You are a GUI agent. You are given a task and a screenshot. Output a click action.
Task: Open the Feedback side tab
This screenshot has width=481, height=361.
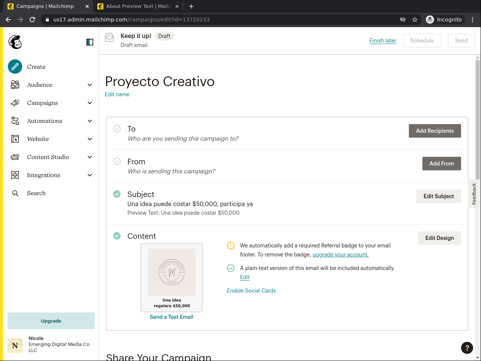click(474, 194)
